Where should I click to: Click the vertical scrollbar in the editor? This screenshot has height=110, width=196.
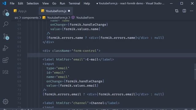(x=195, y=71)
